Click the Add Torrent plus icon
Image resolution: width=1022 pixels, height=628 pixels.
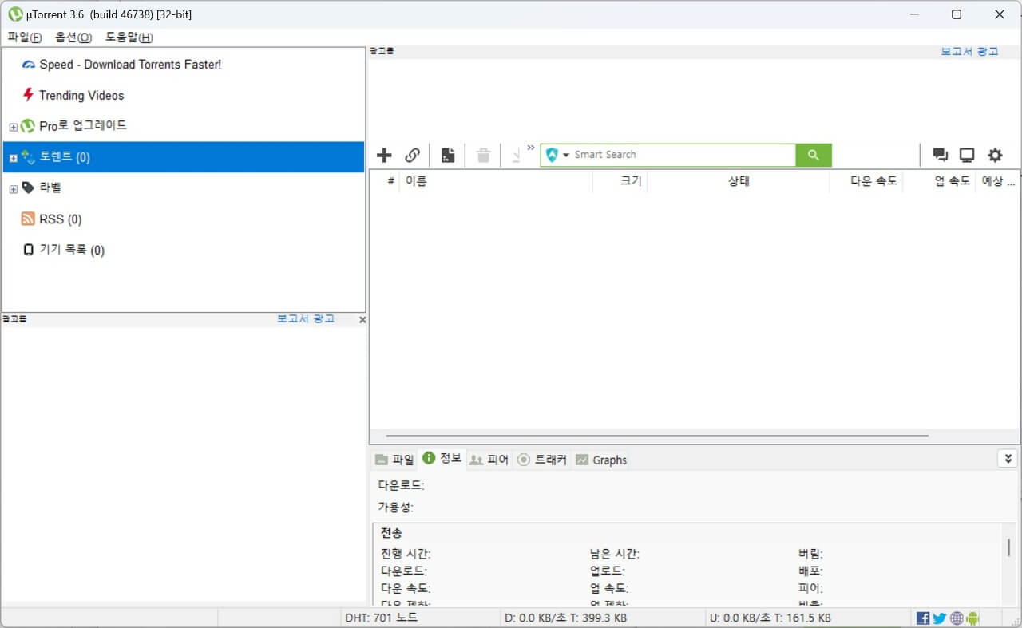point(384,156)
